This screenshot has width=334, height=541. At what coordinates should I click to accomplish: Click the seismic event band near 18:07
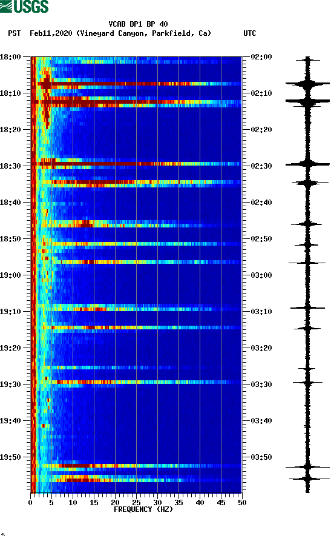(x=136, y=84)
